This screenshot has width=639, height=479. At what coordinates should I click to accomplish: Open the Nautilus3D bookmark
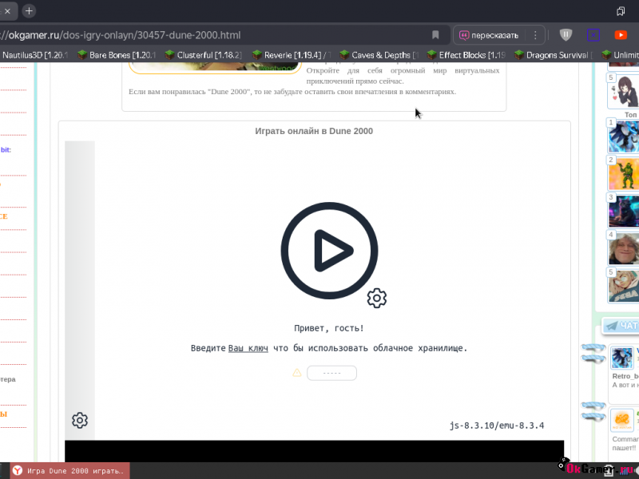pyautogui.click(x=35, y=55)
